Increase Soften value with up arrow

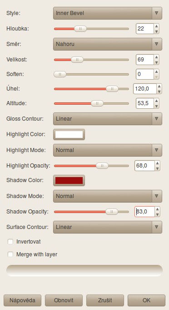157,71
